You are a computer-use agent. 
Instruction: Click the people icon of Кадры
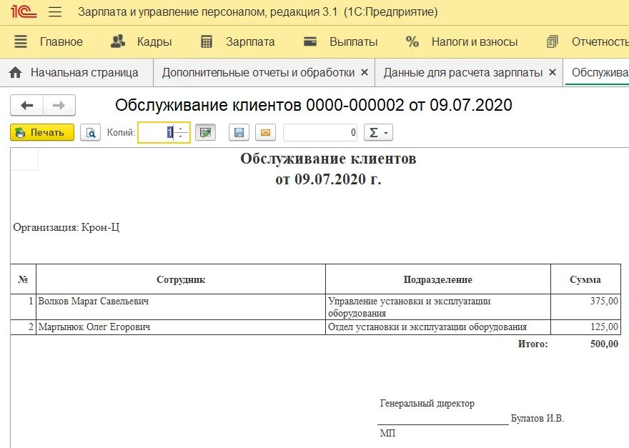118,41
